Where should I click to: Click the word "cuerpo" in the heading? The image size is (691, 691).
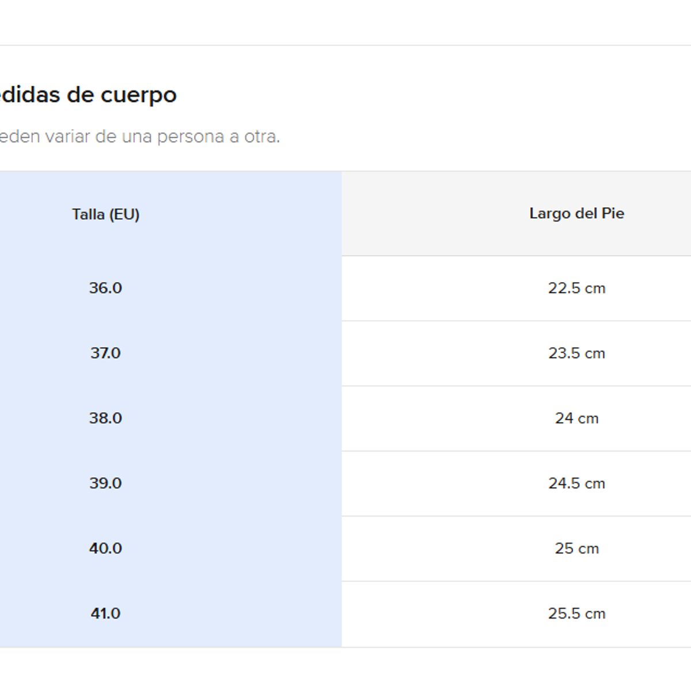[x=139, y=95]
